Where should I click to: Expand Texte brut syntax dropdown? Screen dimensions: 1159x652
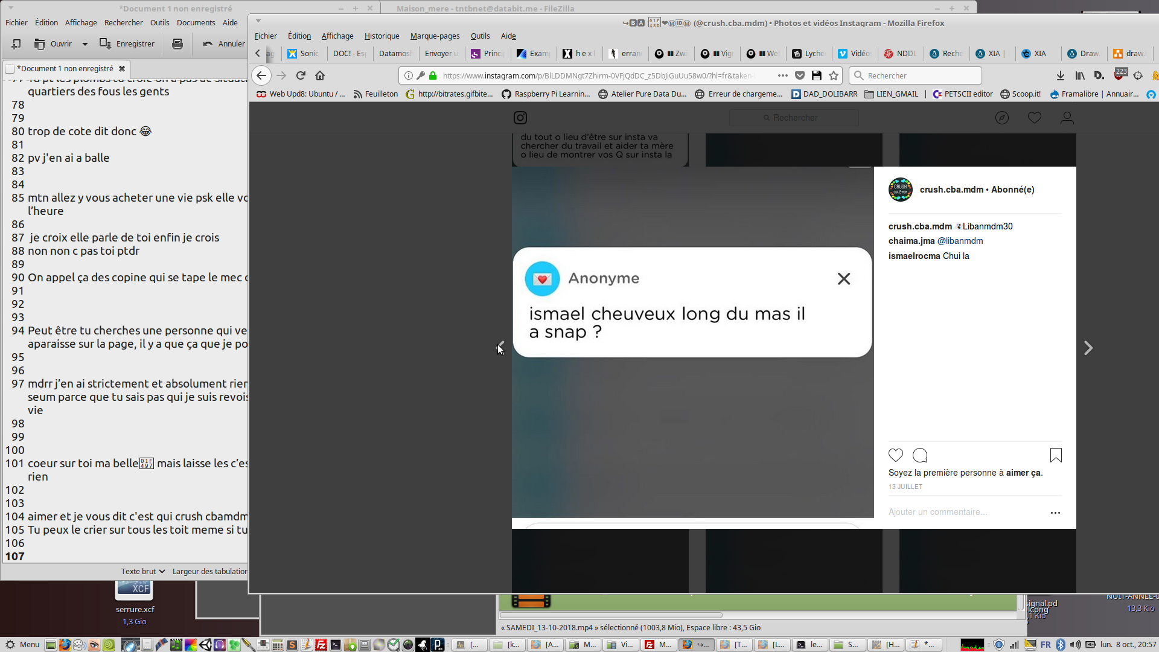point(143,571)
